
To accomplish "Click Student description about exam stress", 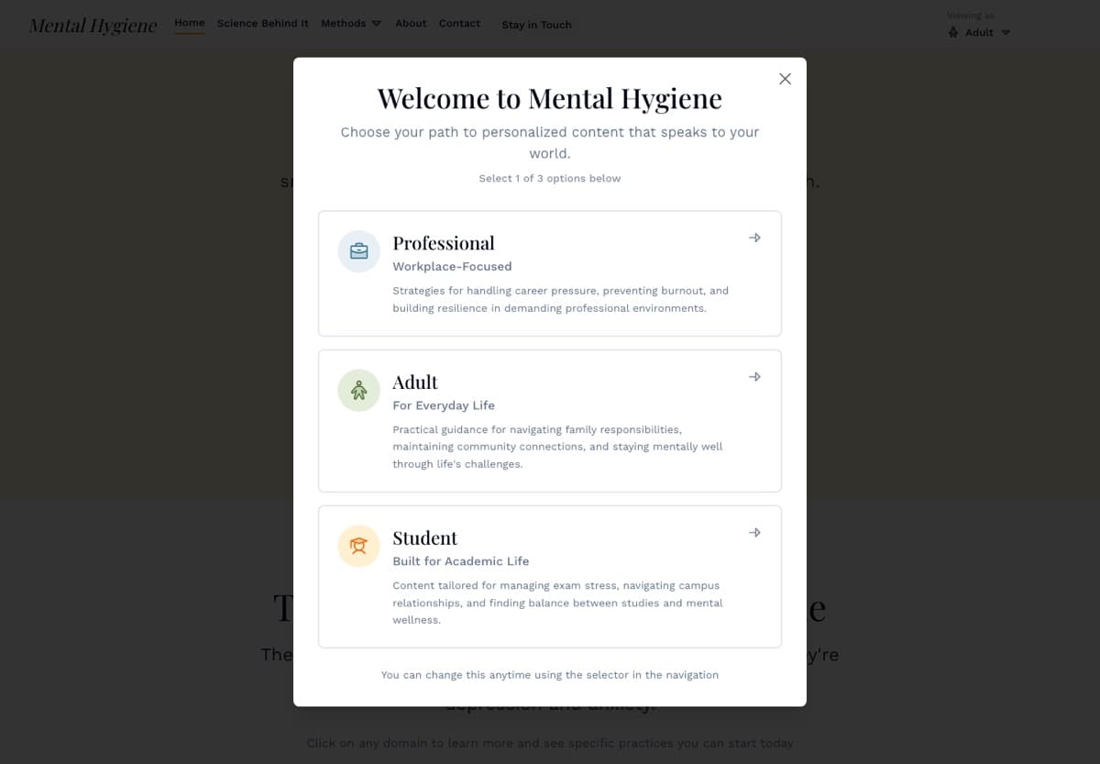I will [558, 603].
